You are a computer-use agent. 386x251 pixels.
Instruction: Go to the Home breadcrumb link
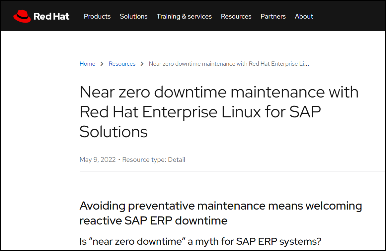pyautogui.click(x=87, y=64)
